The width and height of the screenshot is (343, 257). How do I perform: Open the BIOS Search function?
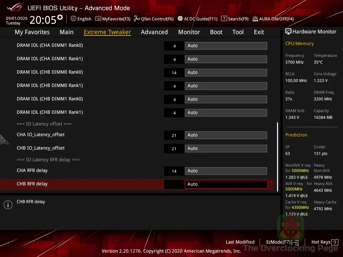234,19
